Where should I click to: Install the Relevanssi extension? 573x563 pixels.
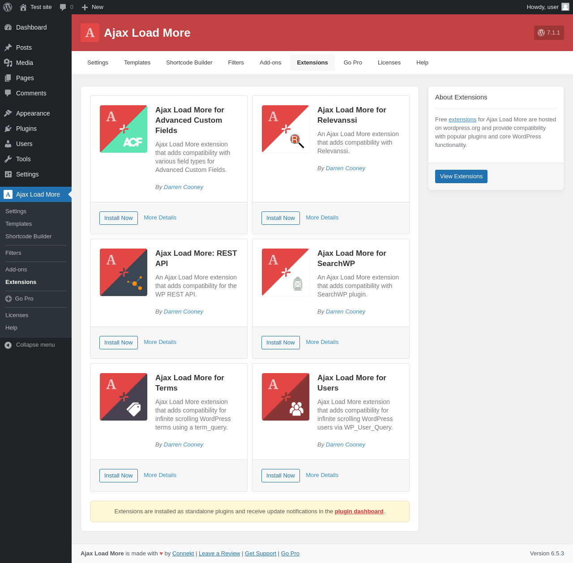pos(281,218)
